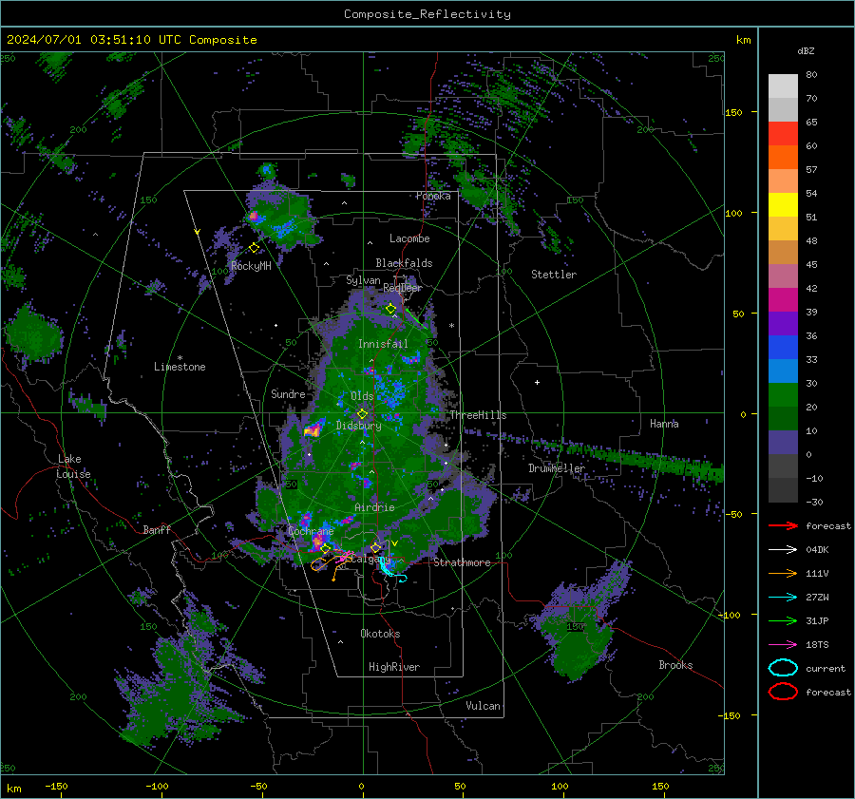The height and width of the screenshot is (799, 855).
Task: Click the Banff label
Action: pos(157,529)
